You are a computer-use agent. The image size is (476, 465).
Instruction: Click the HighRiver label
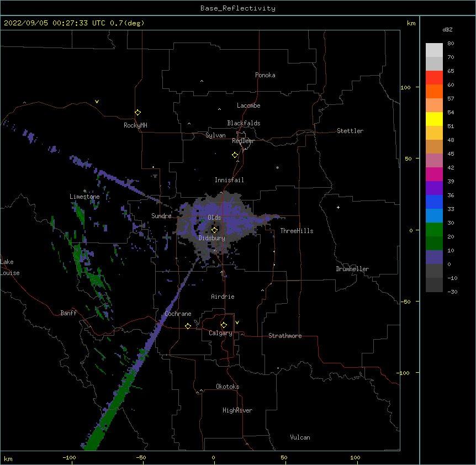coord(237,410)
